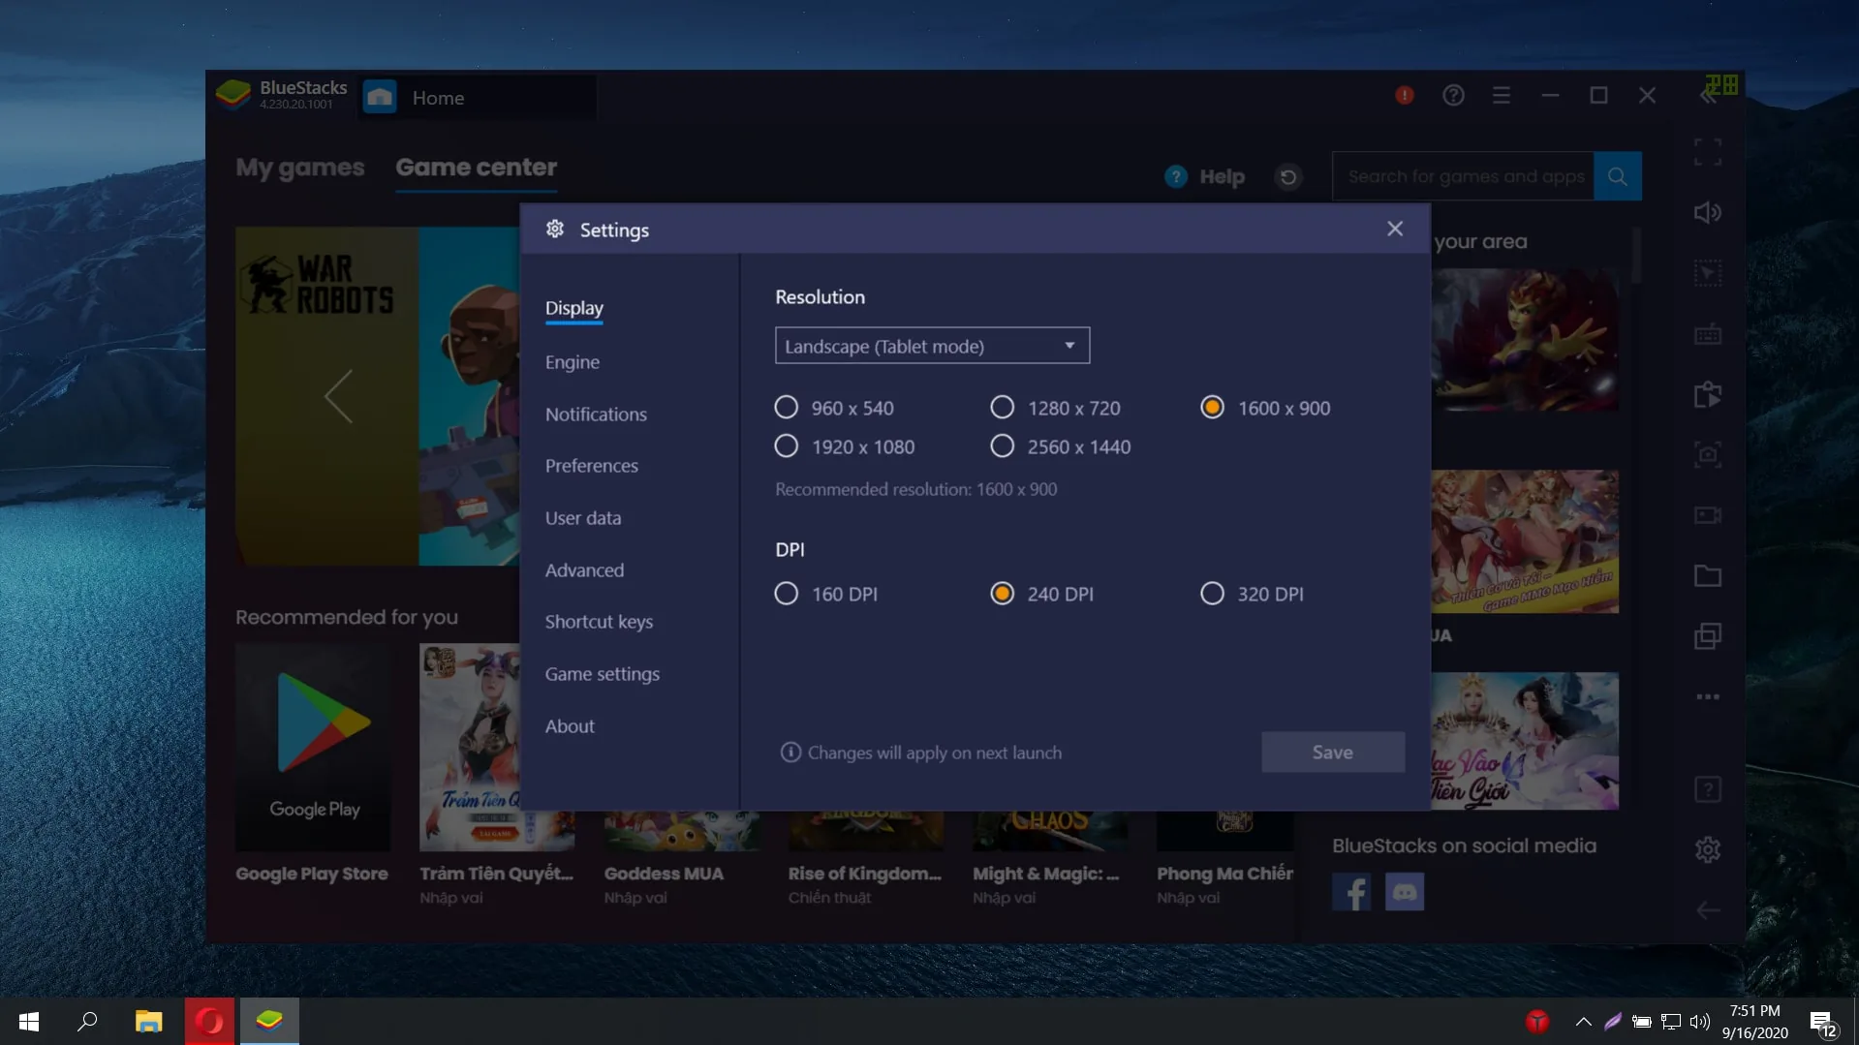
Task: Click the taskbar volume icon
Action: tap(1699, 1022)
